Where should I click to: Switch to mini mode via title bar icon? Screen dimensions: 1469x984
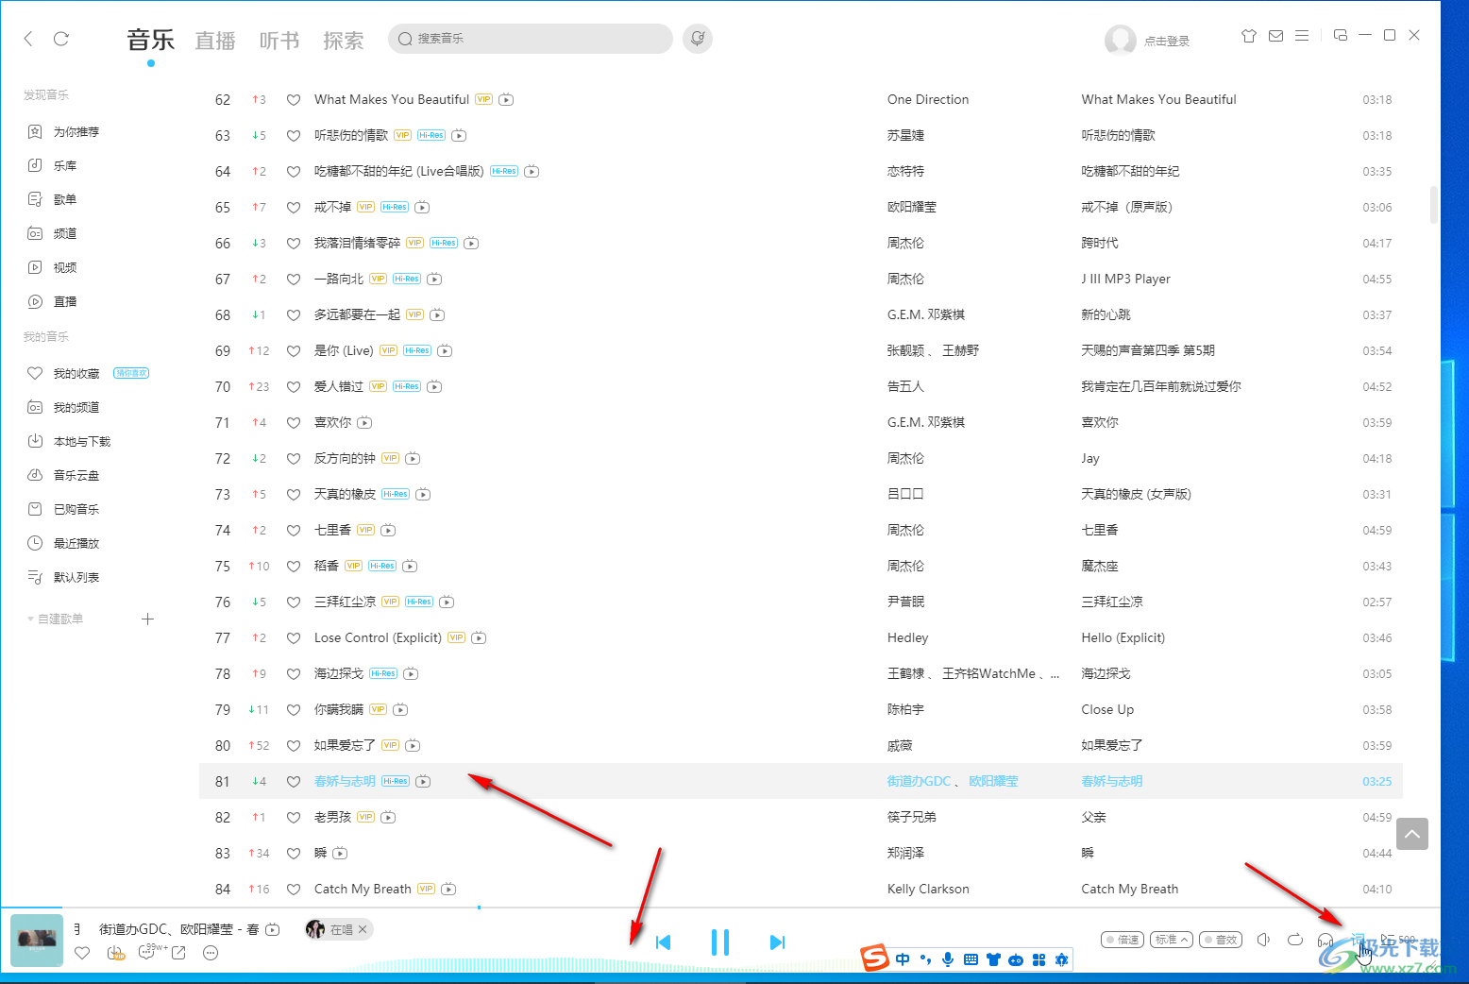1340,35
